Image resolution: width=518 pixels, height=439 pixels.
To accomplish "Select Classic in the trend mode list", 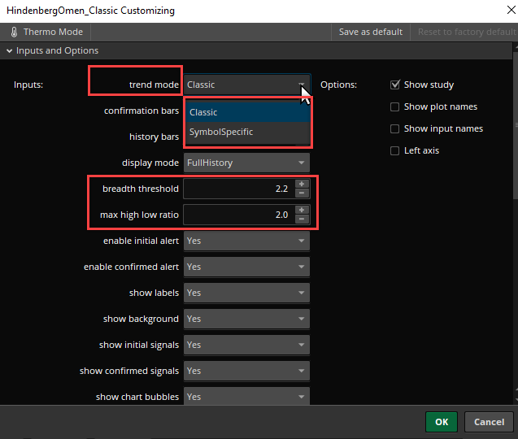I will point(247,112).
